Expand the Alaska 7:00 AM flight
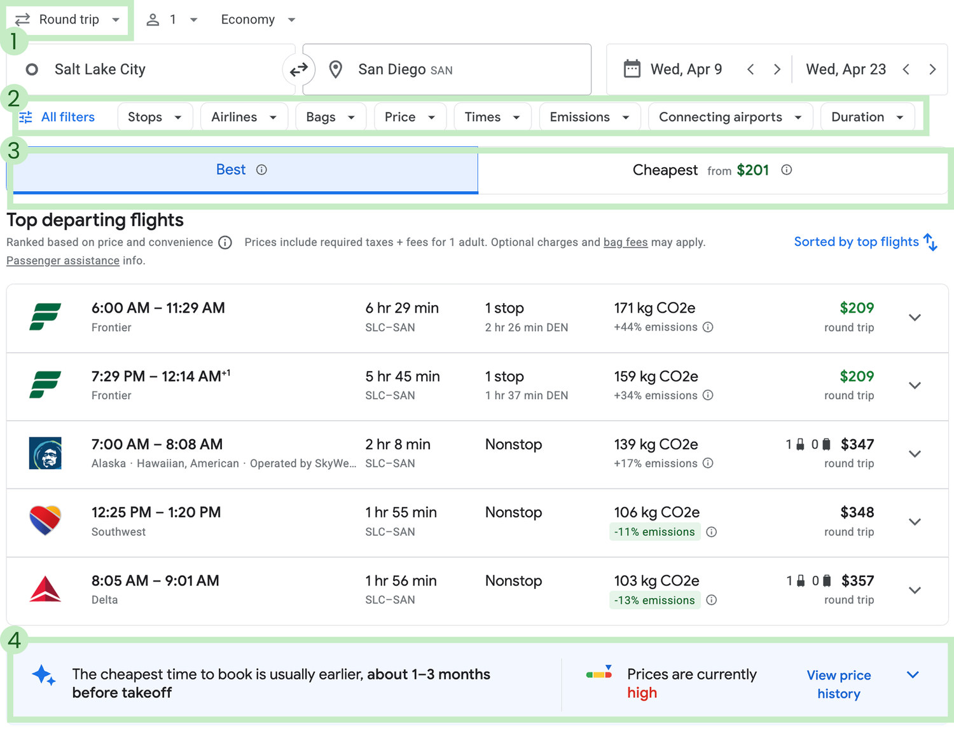The width and height of the screenshot is (954, 729). [915, 454]
